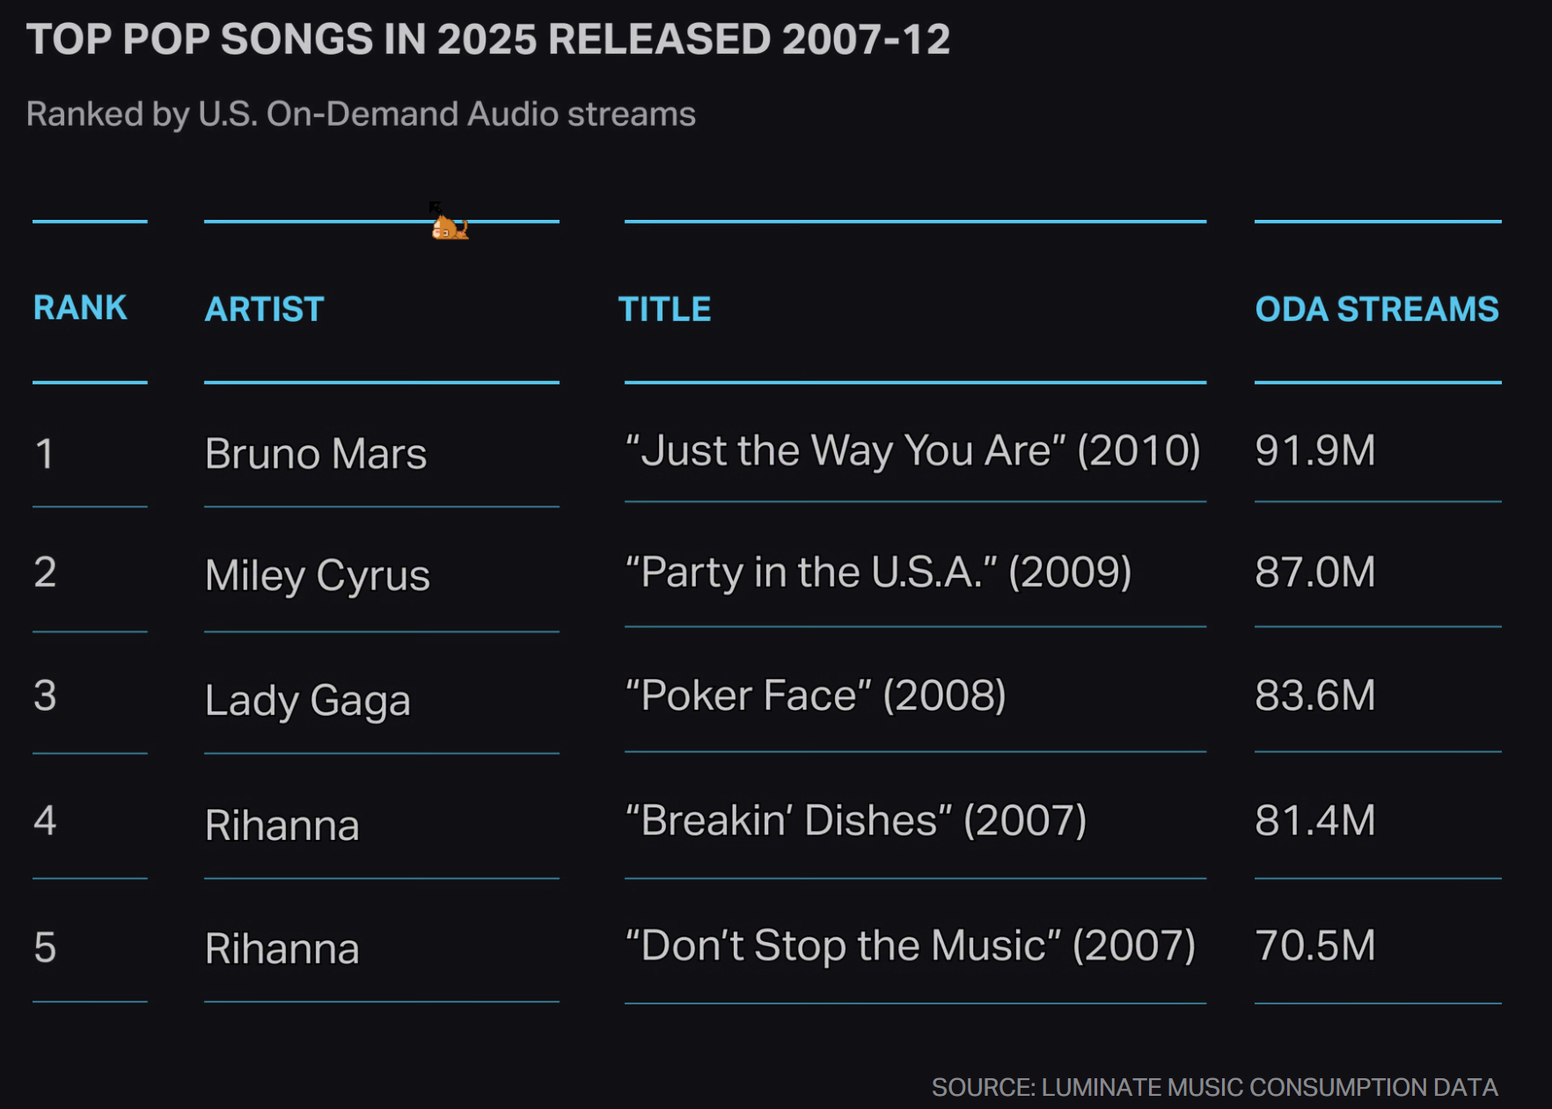Click the orange cat cursor icon
Image resolution: width=1552 pixels, height=1109 pixels.
click(x=449, y=223)
